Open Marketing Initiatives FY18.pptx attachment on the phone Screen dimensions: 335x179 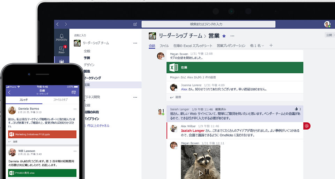(x=42, y=134)
